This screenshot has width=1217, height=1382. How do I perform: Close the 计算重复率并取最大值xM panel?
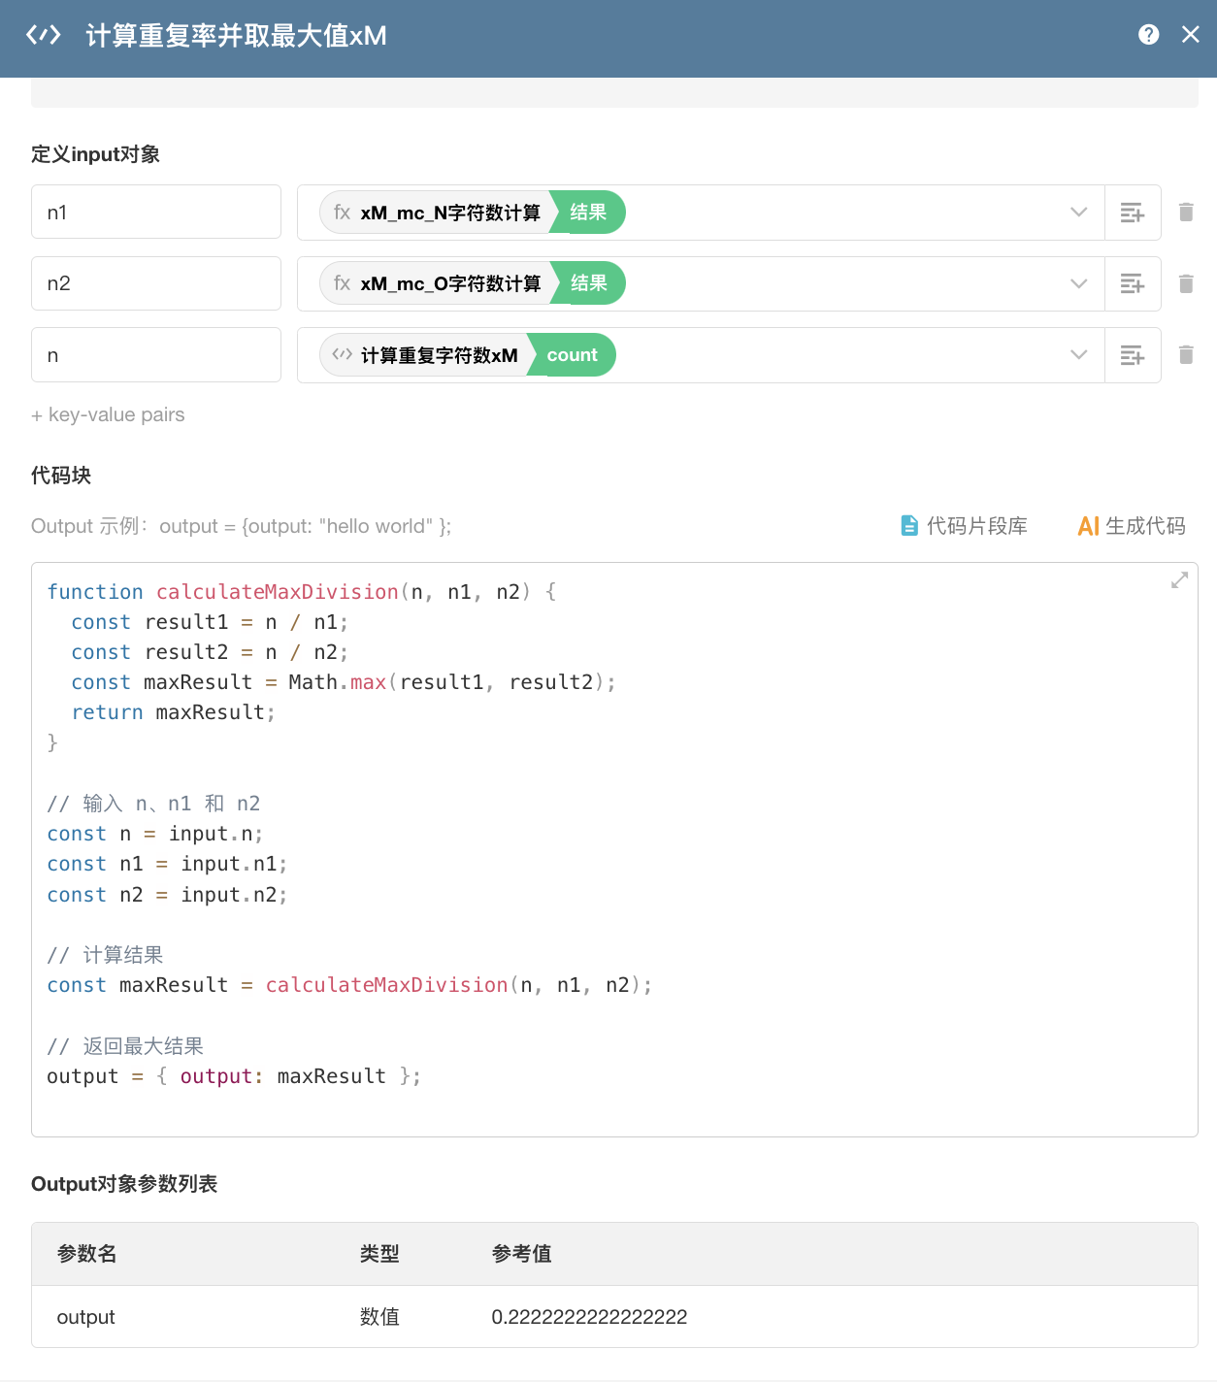(1191, 35)
